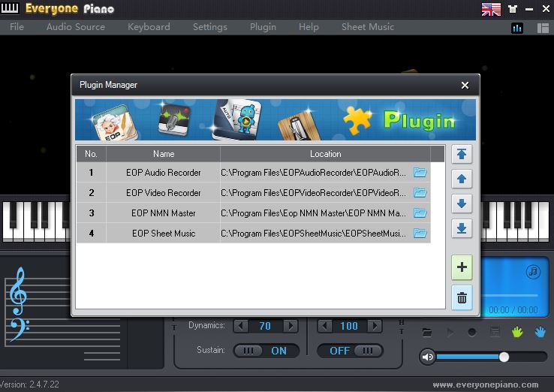Select the EOP Audio Recorder name cell
This screenshot has height=392, width=554.
pos(163,173)
